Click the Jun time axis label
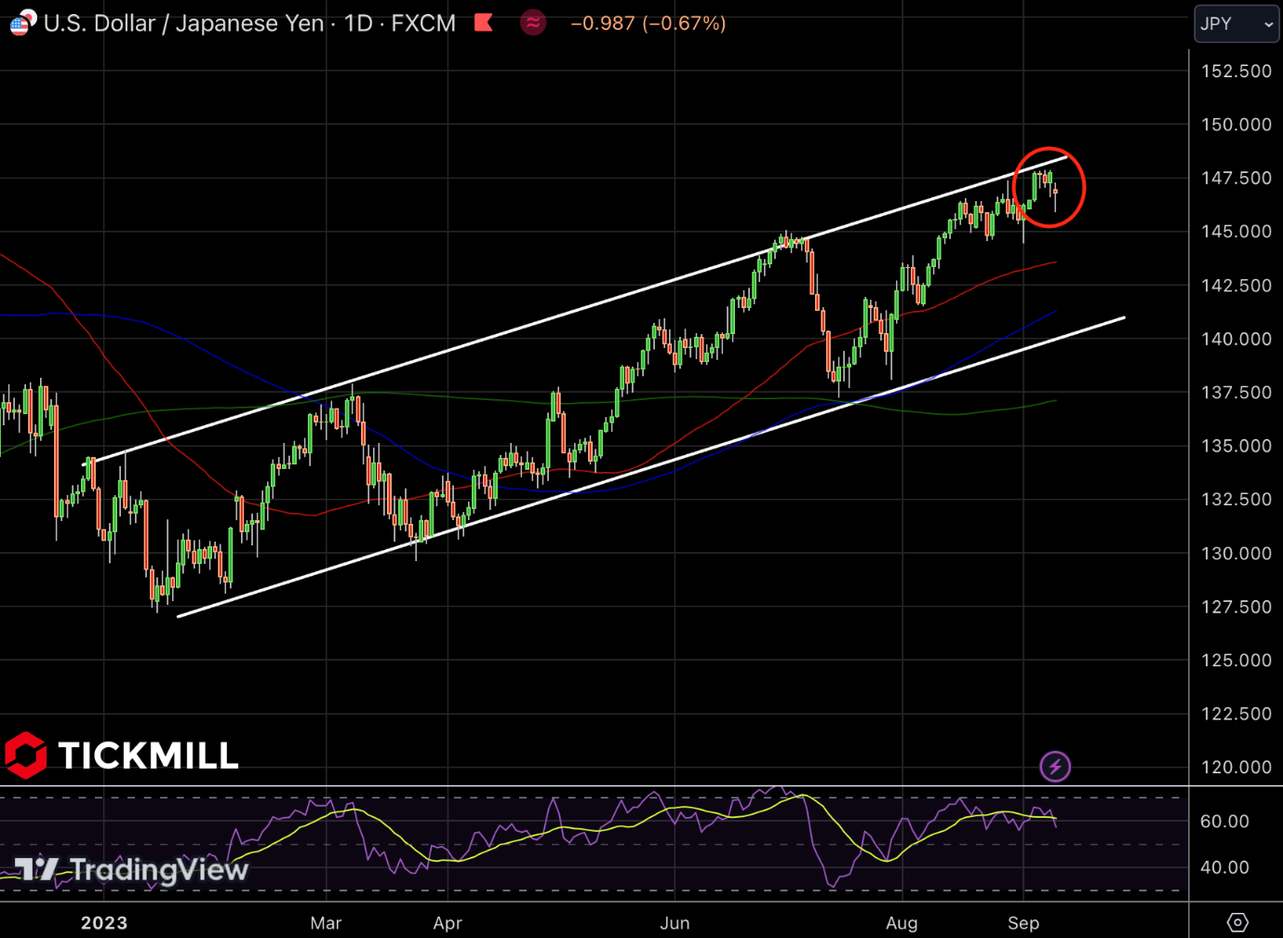Image resolution: width=1283 pixels, height=938 pixels. (x=675, y=923)
